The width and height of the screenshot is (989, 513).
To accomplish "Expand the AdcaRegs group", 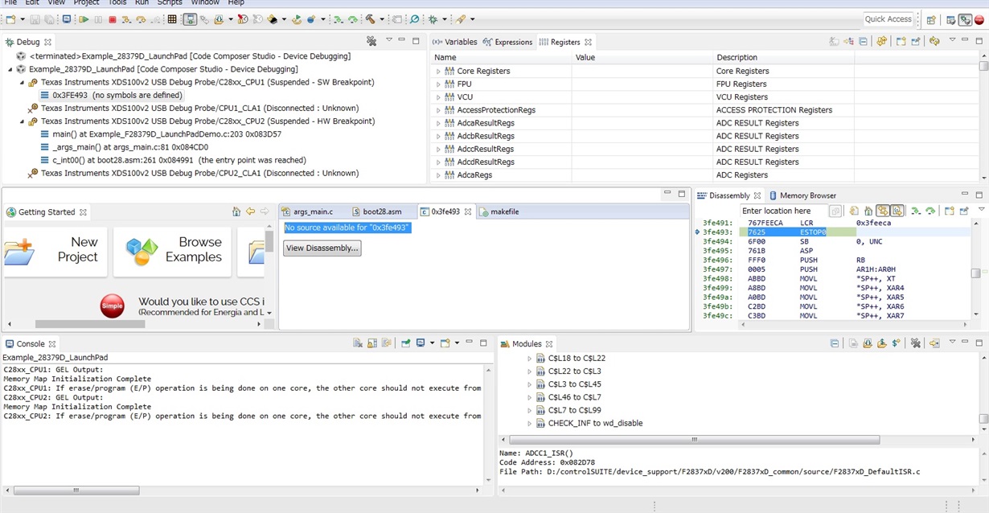I will coord(438,175).
